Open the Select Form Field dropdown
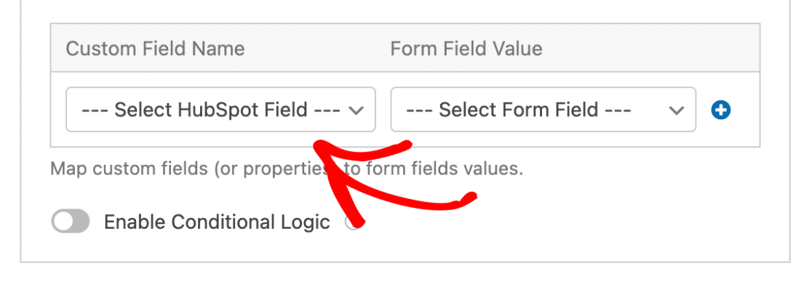 [544, 110]
